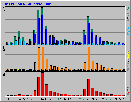Click the 'Files' legend label
This screenshot has height=102, width=131.
click(128, 20)
